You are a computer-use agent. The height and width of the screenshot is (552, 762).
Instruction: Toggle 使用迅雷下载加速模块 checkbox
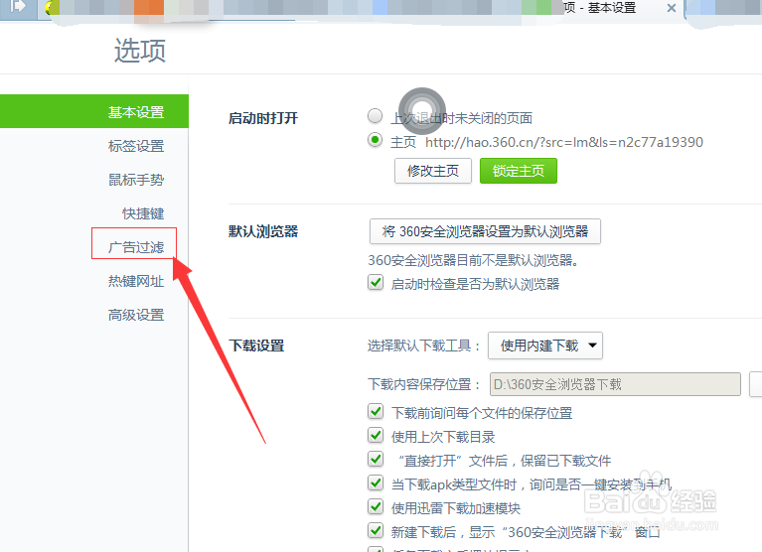376,507
